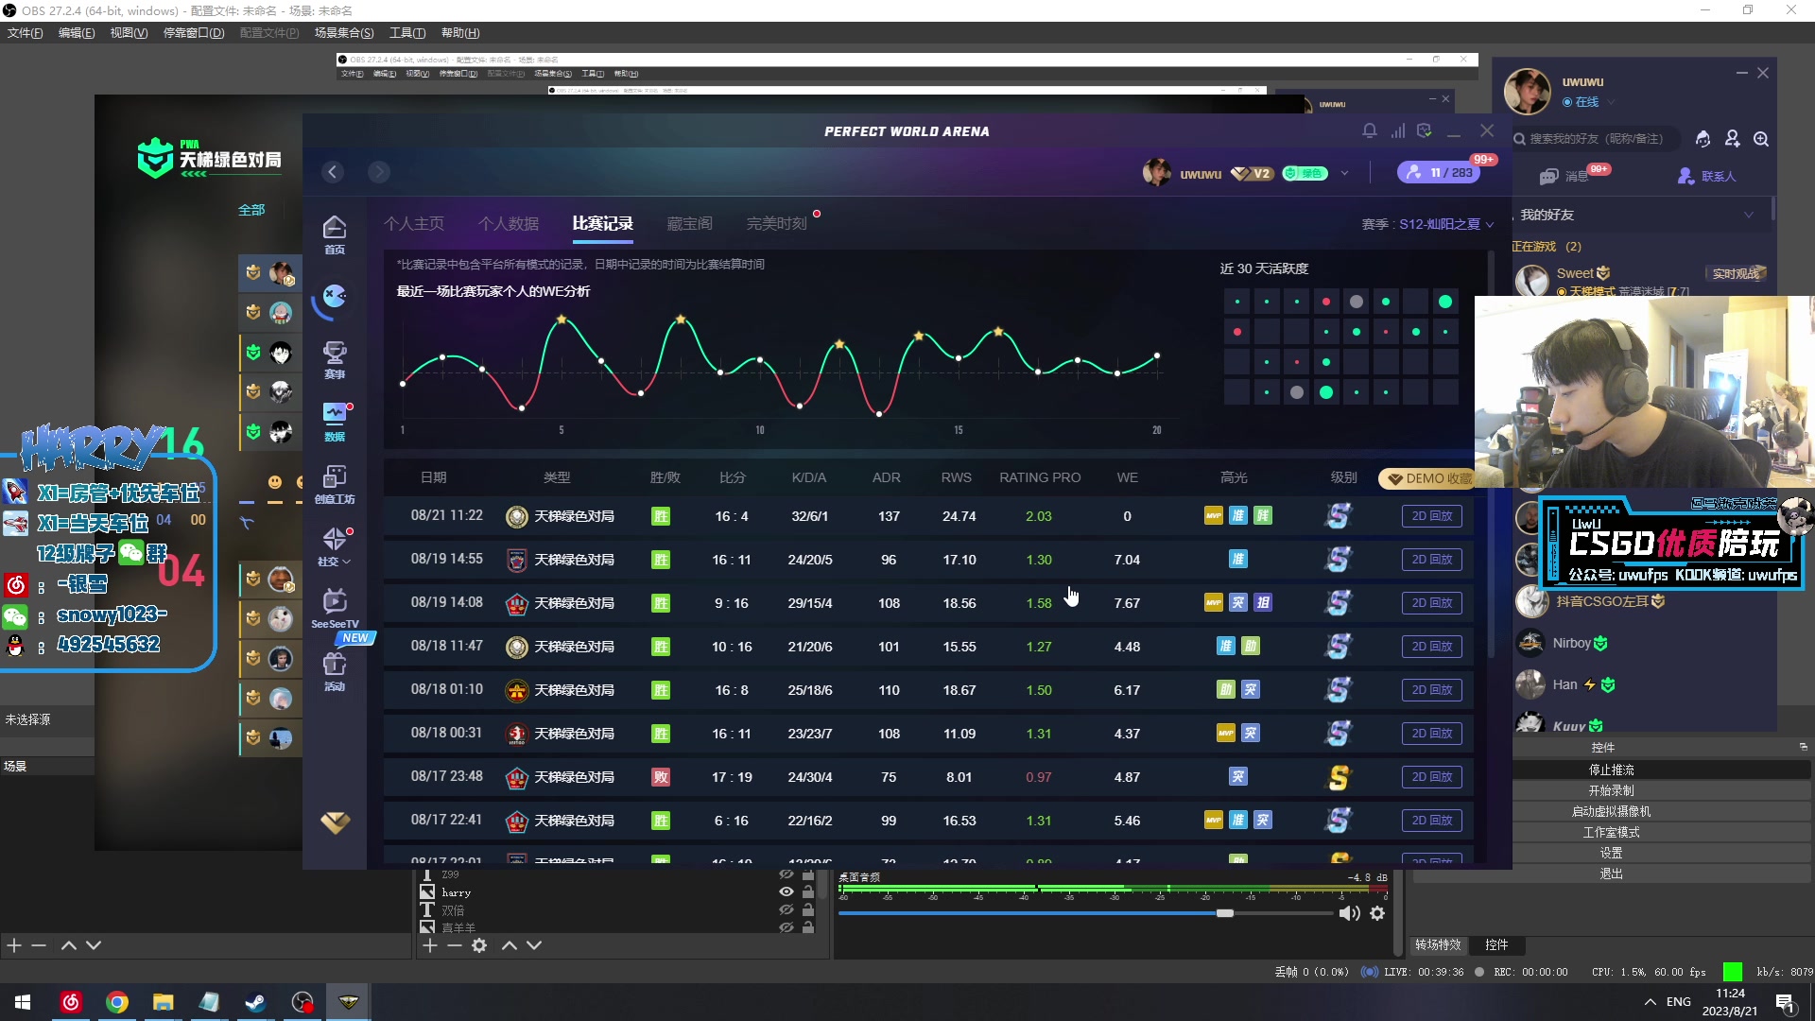
Task: Open 桌面音频 audio settings gear
Action: [x=1377, y=913]
